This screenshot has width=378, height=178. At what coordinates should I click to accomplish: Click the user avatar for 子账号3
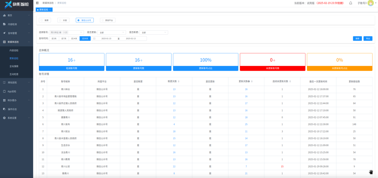(370, 3)
